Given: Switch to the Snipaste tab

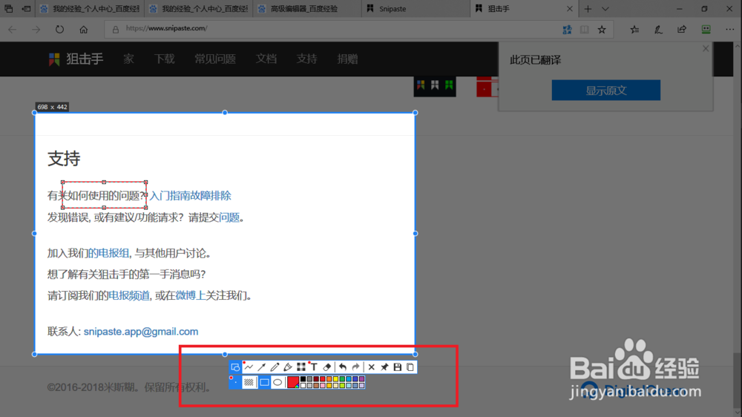Looking at the screenshot, I should pos(416,9).
